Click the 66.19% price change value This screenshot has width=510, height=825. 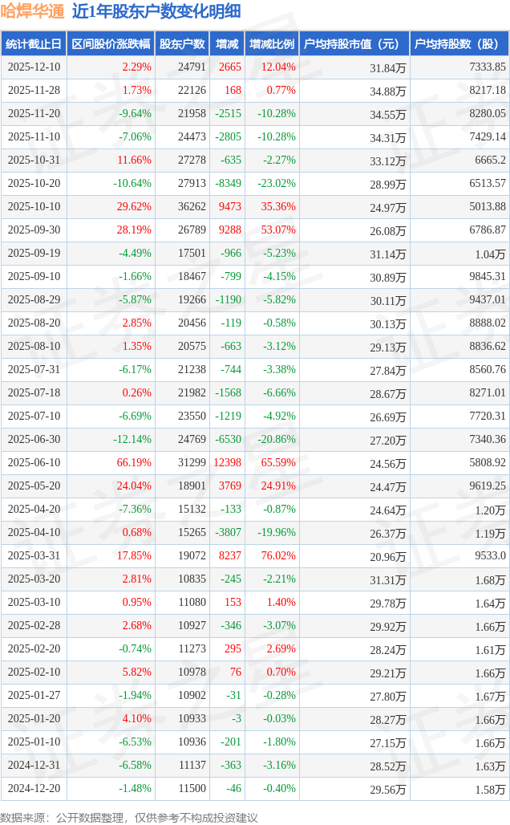point(134,463)
